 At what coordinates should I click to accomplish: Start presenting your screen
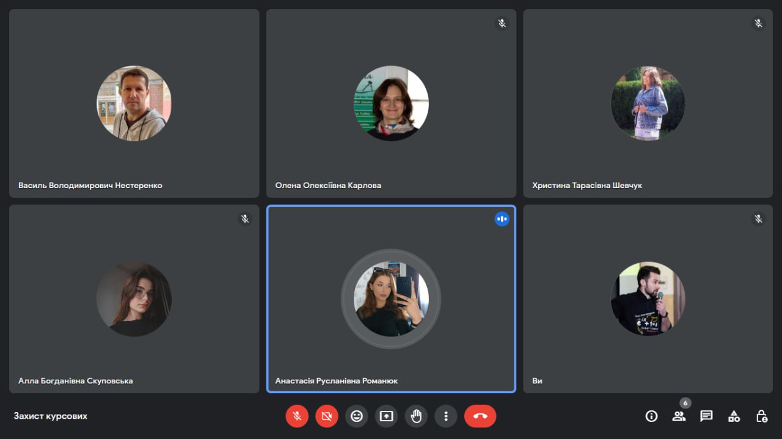(x=386, y=416)
